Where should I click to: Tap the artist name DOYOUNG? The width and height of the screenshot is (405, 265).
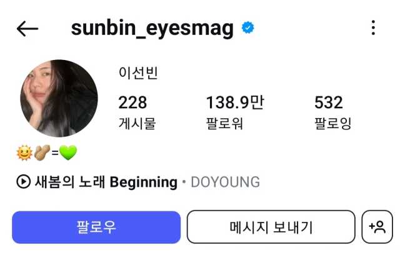pos(225,182)
